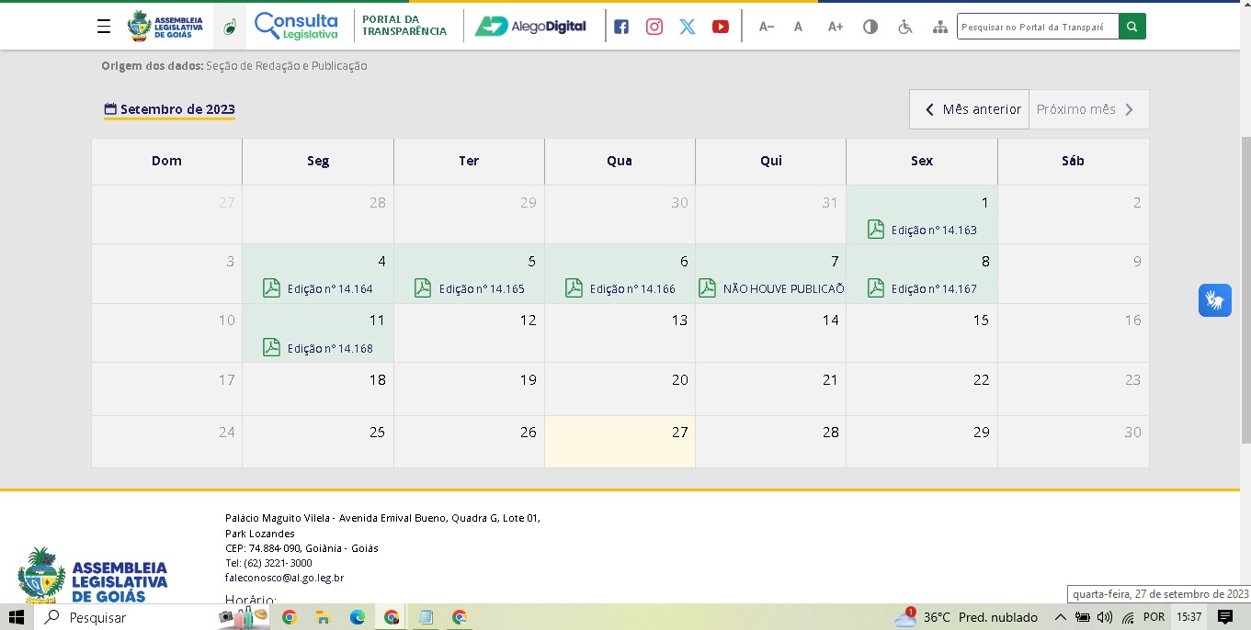The height and width of the screenshot is (630, 1251).
Task: Open the sign language (Libras) widget
Action: click(1214, 300)
